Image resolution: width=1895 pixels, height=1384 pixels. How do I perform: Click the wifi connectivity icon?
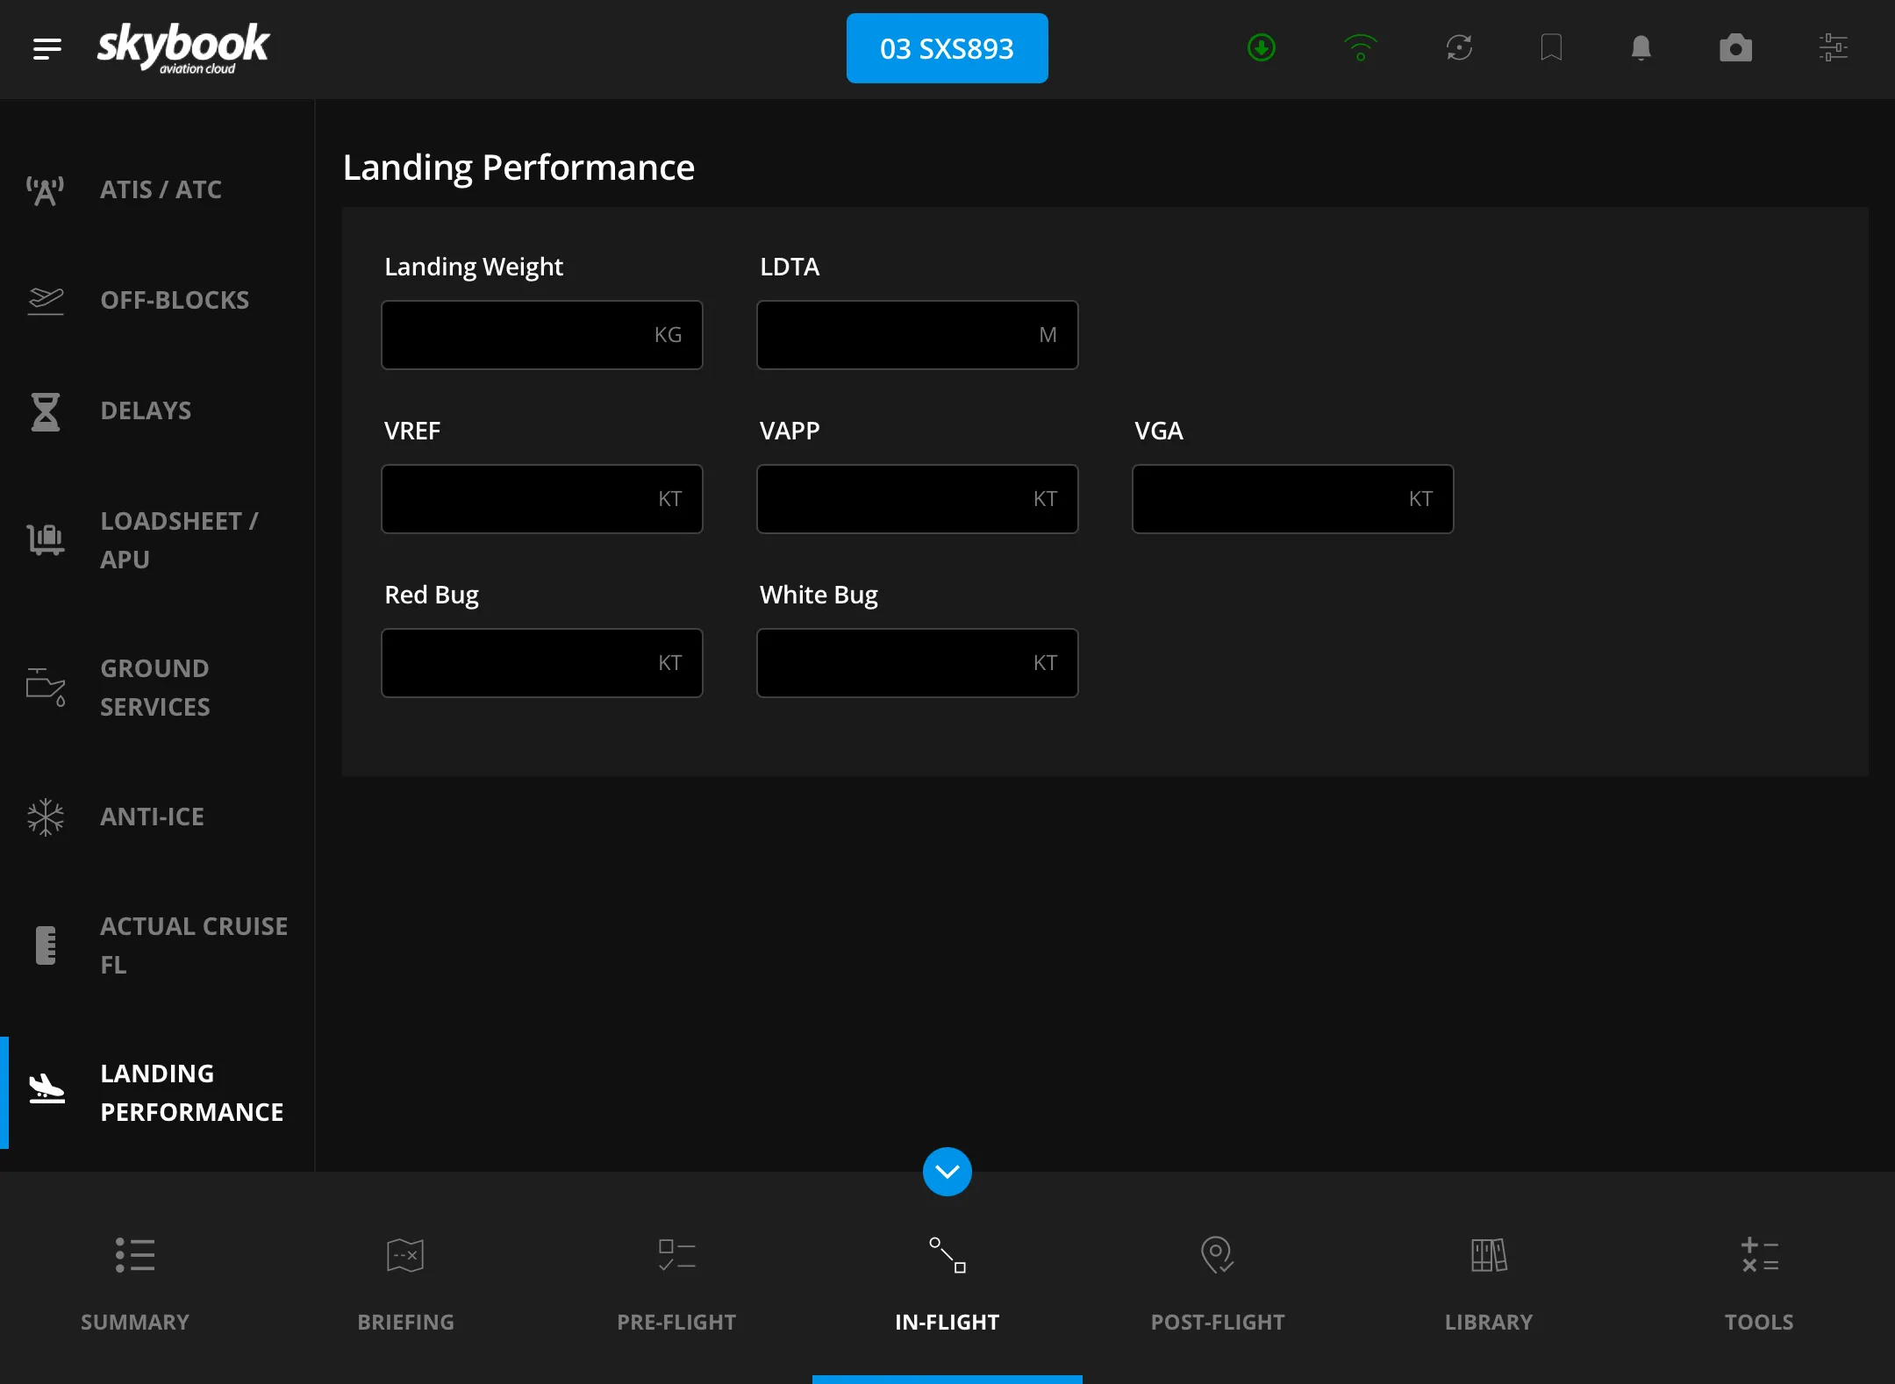[x=1361, y=47]
